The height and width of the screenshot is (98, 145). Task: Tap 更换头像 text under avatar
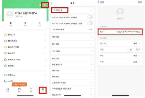click(120, 19)
